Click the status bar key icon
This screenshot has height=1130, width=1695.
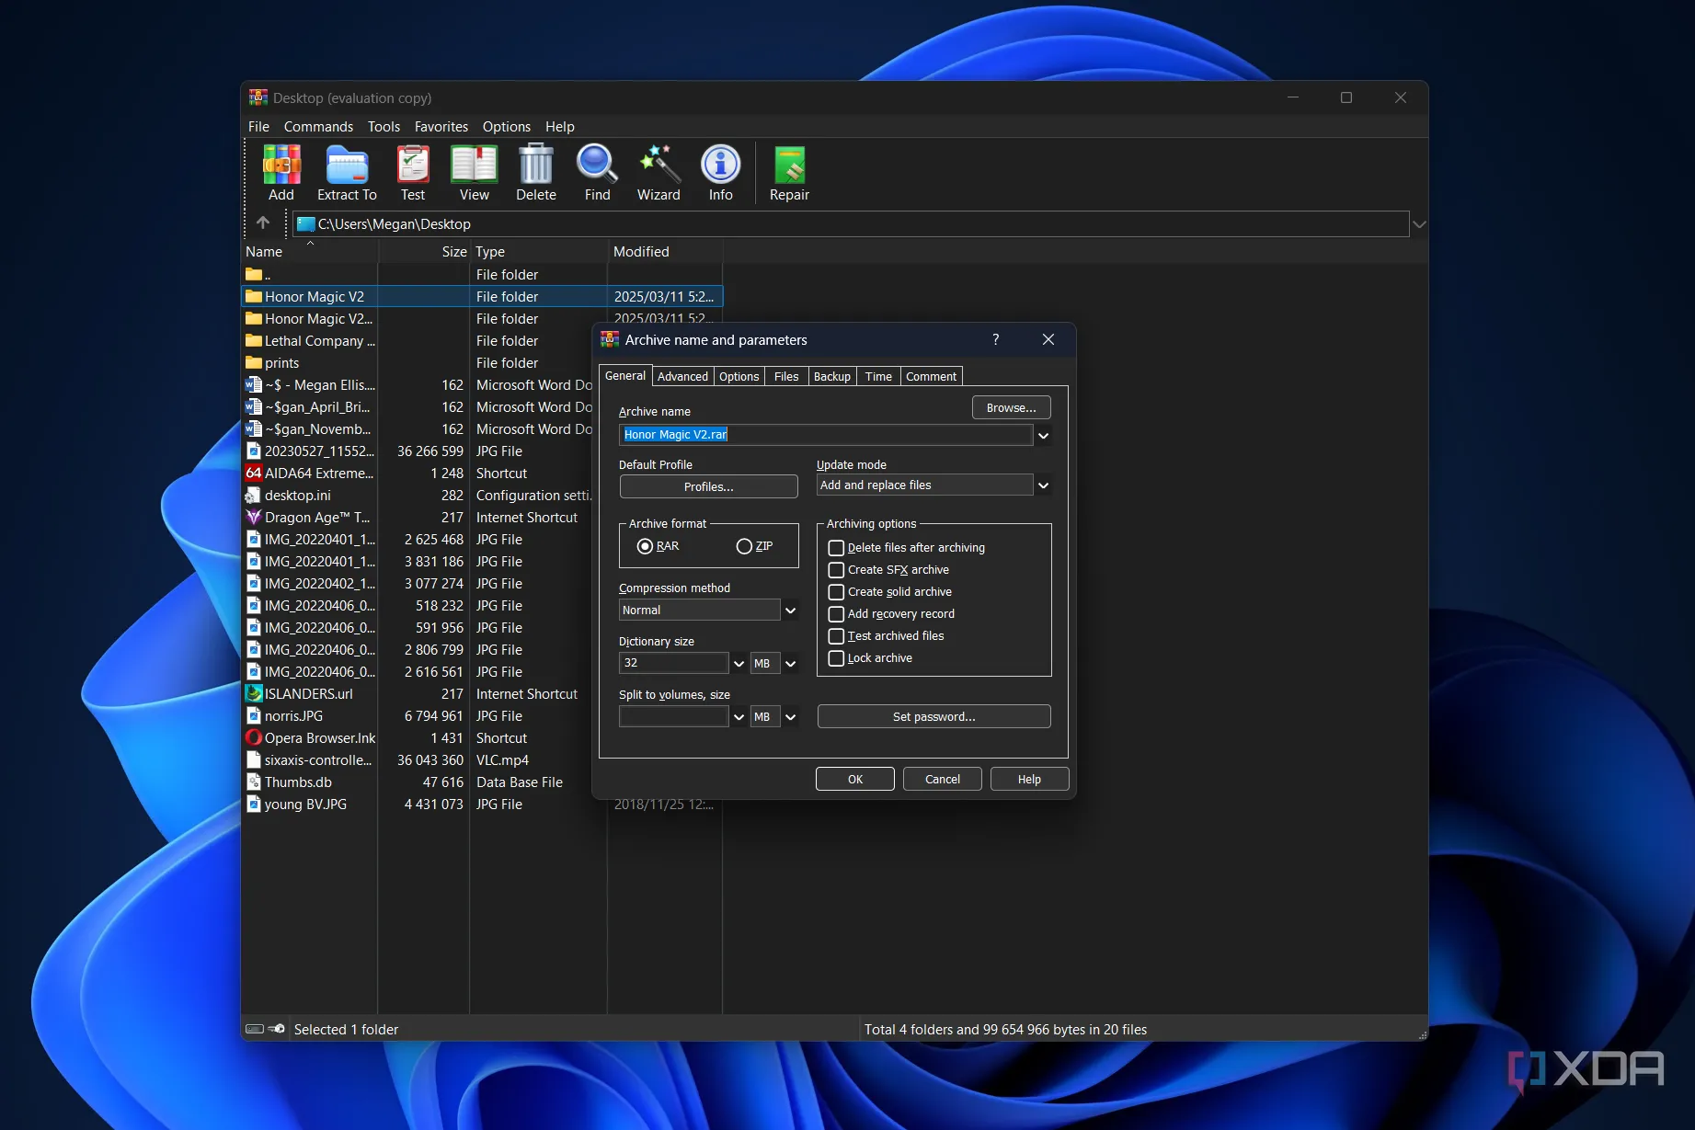[277, 1029]
